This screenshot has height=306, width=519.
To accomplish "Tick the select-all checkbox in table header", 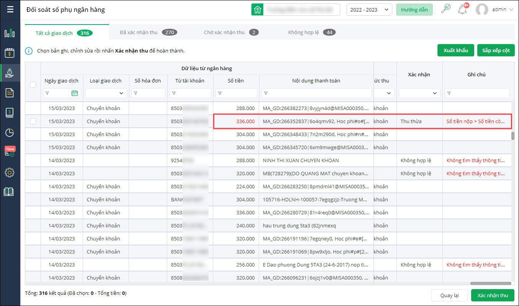I will pos(33,85).
